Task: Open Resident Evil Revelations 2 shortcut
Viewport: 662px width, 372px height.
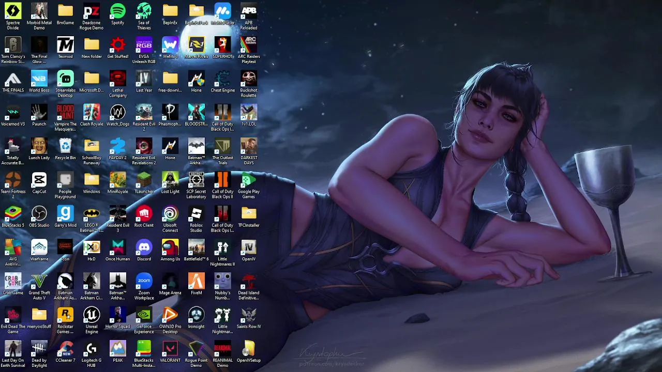Action: click(x=144, y=146)
